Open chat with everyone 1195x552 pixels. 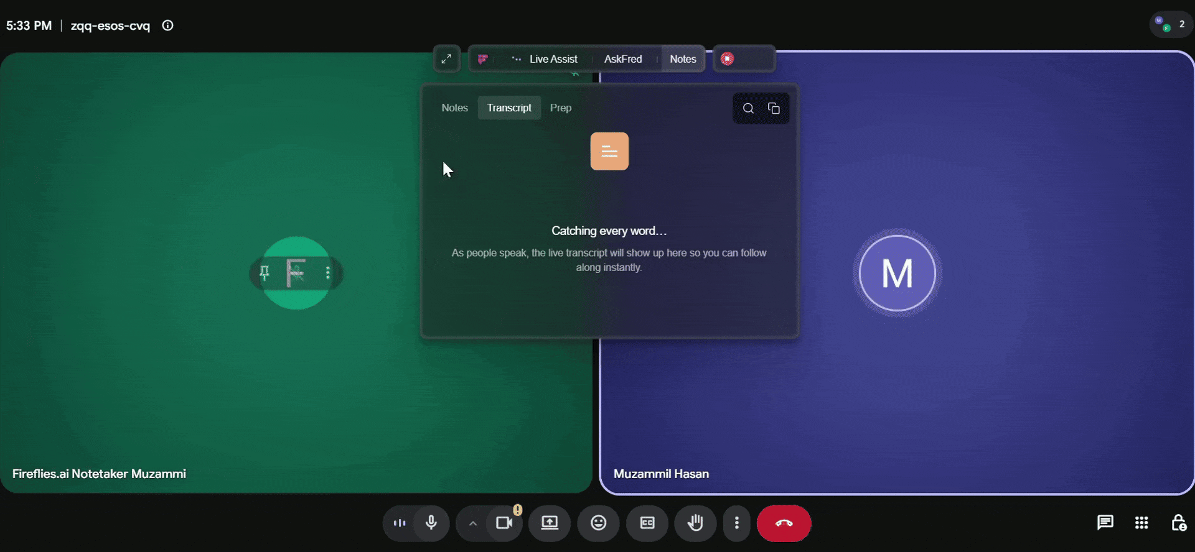(x=1105, y=523)
